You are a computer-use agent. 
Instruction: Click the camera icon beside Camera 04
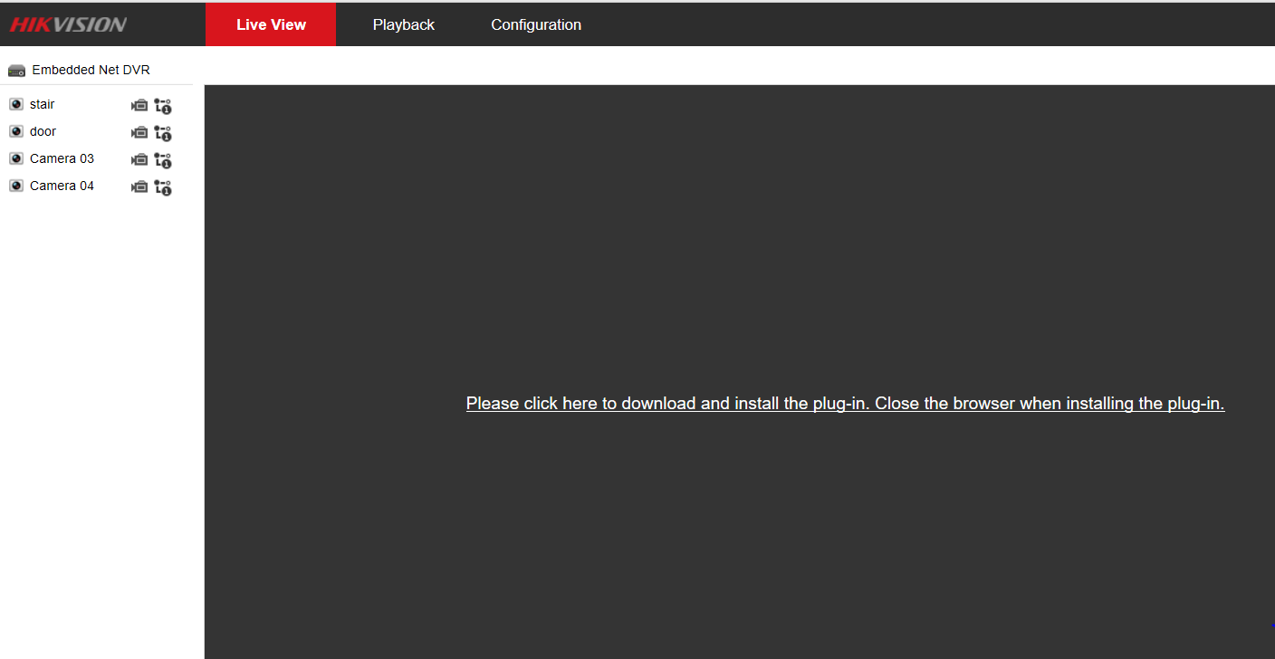point(16,186)
